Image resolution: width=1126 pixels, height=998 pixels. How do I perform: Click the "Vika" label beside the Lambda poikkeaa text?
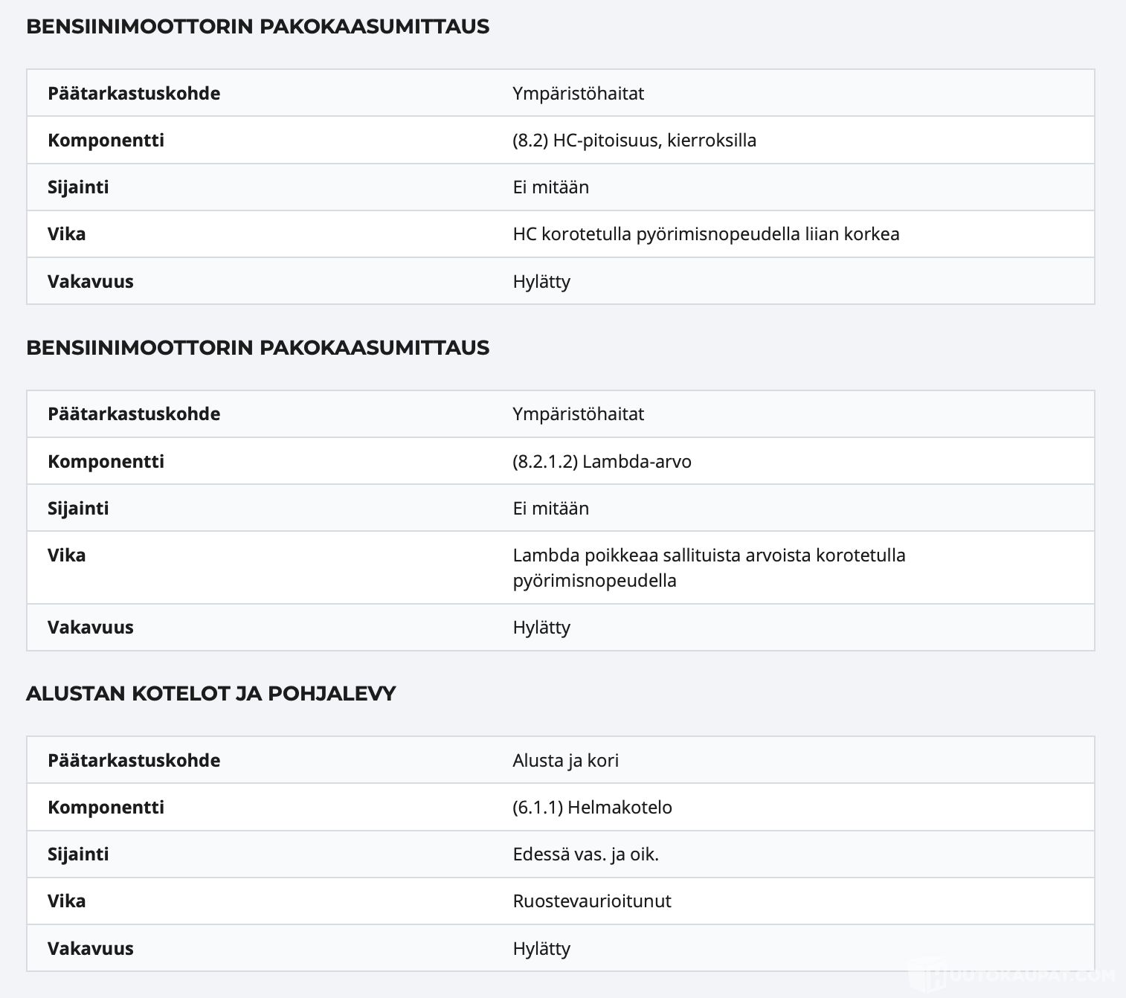pyautogui.click(x=66, y=555)
